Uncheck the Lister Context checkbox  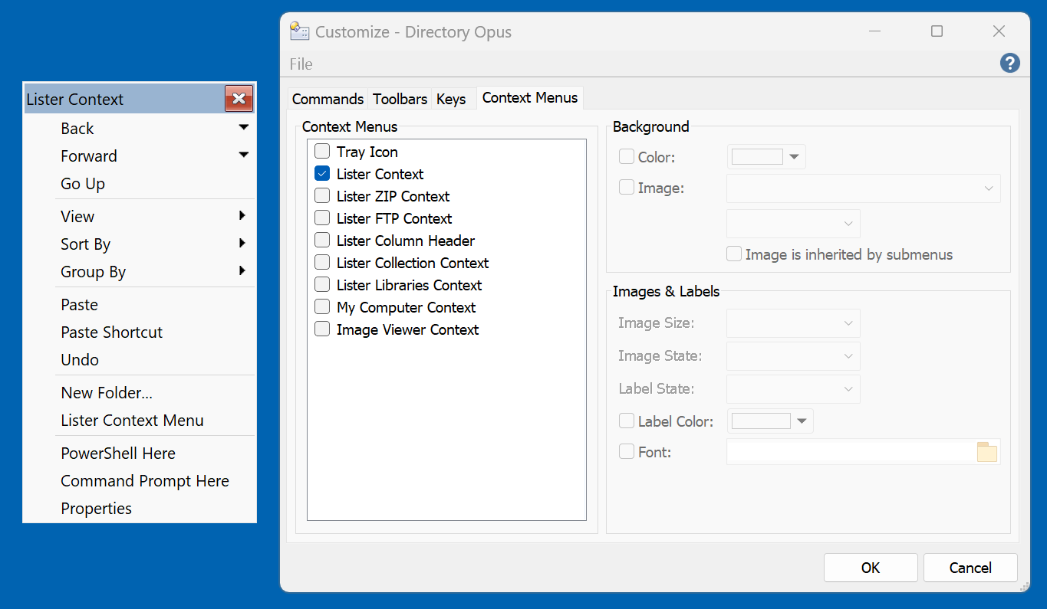coord(322,174)
